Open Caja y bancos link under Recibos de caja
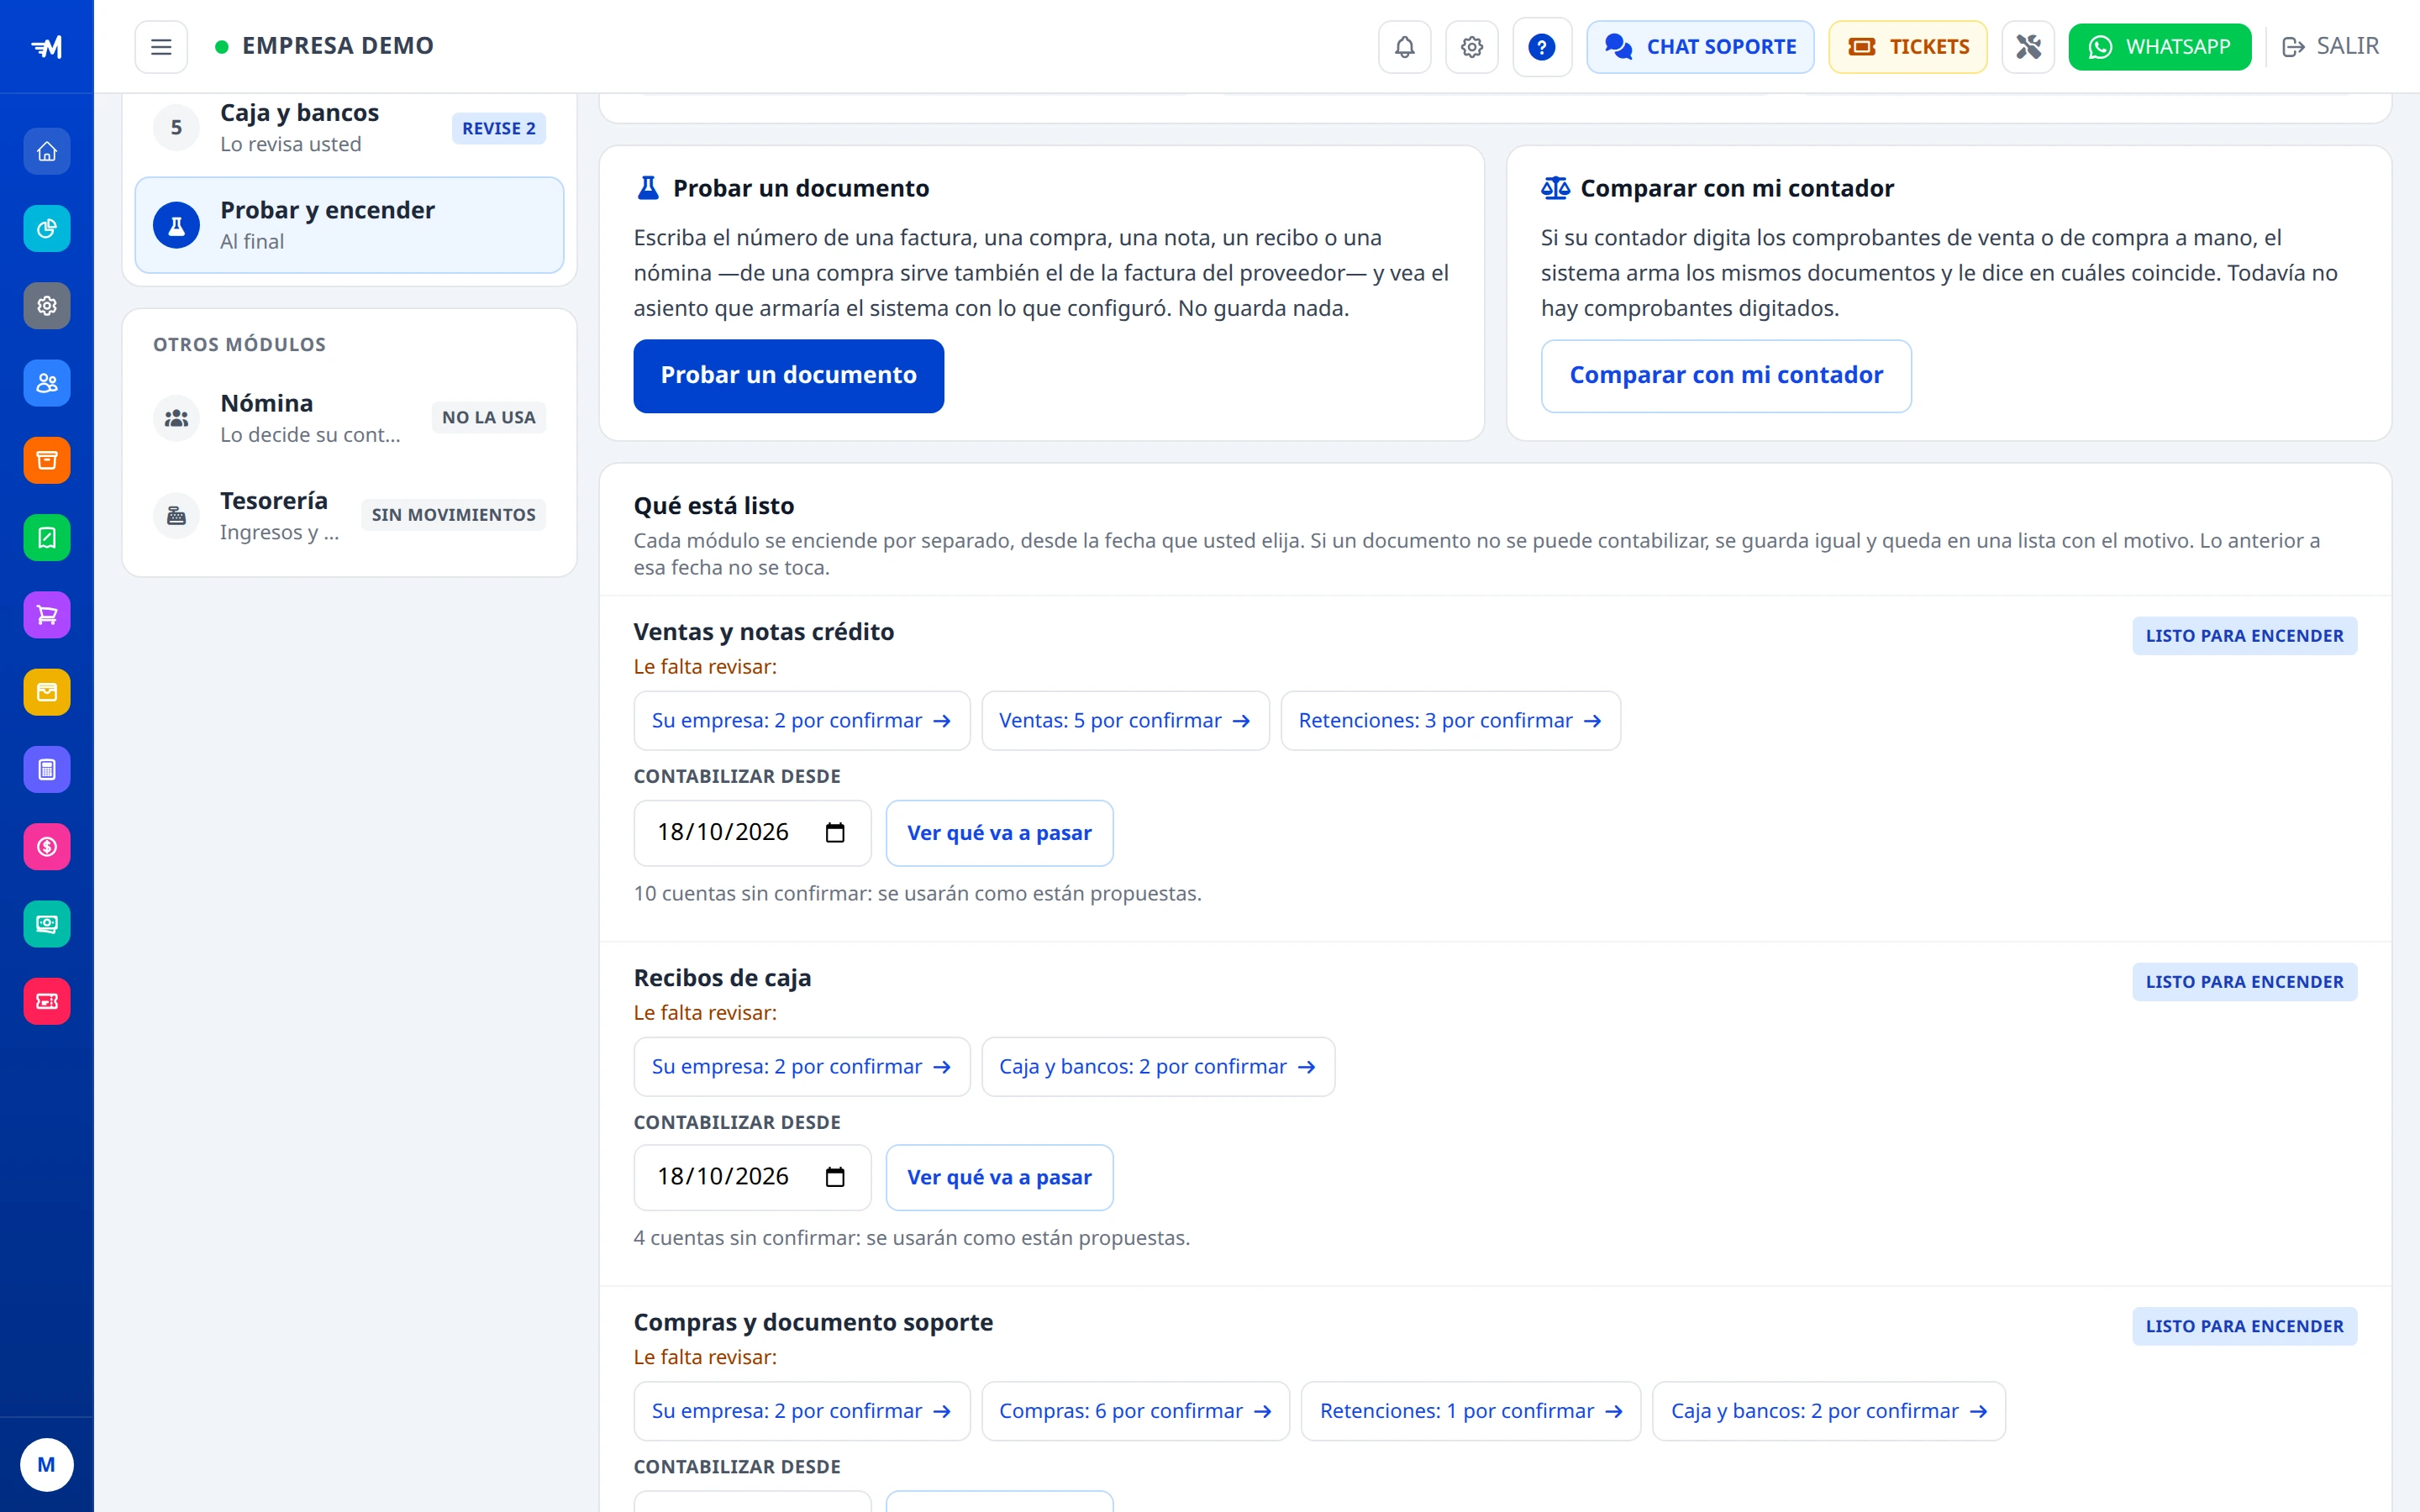 point(1158,1067)
